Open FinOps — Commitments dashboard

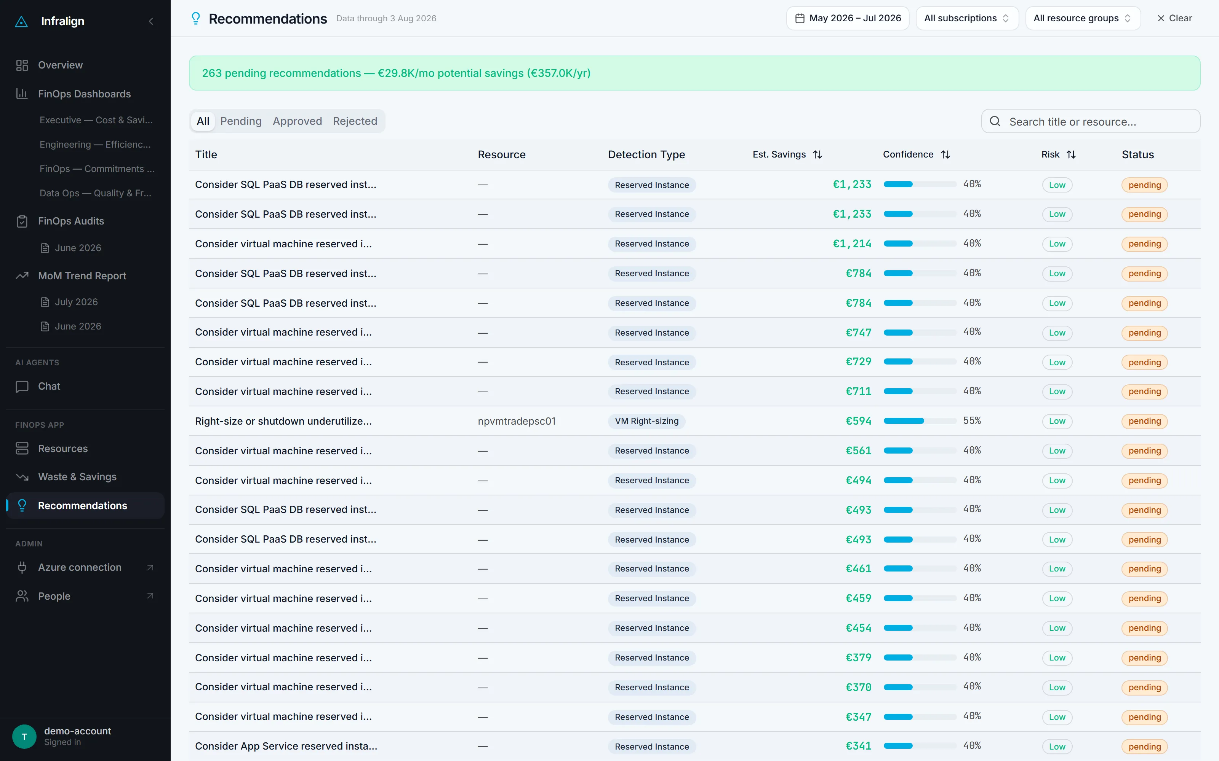[x=97, y=169]
